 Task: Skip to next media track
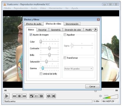click(24, 96)
